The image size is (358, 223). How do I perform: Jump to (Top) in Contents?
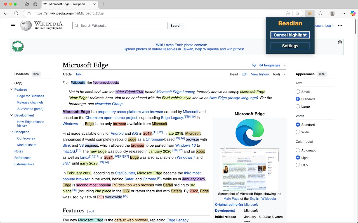pos(18,83)
